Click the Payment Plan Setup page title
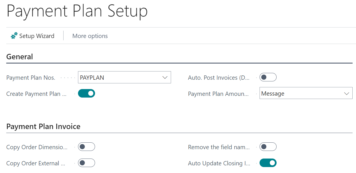The width and height of the screenshot is (356, 173). 77,11
